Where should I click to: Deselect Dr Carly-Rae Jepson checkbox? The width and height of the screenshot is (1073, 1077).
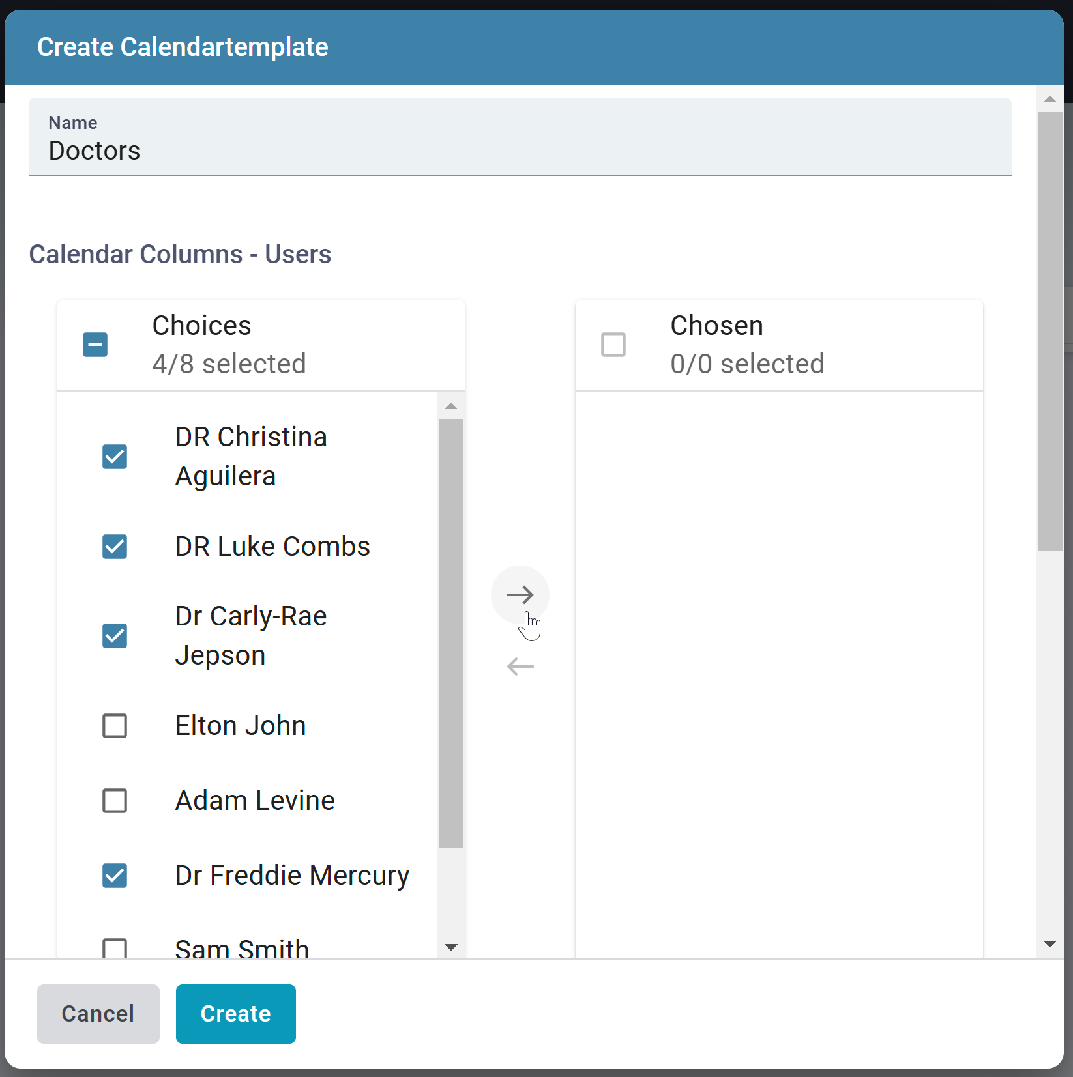click(x=115, y=636)
